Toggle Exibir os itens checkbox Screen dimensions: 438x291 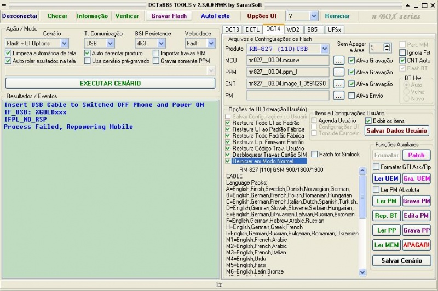(x=368, y=121)
